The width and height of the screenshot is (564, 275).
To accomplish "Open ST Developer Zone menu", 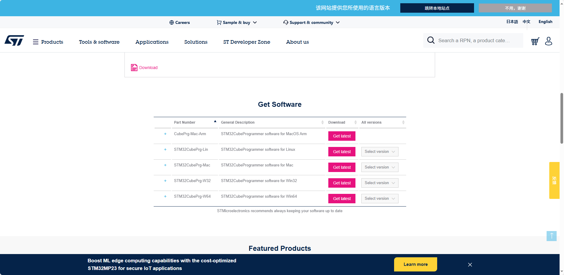I will tap(247, 42).
